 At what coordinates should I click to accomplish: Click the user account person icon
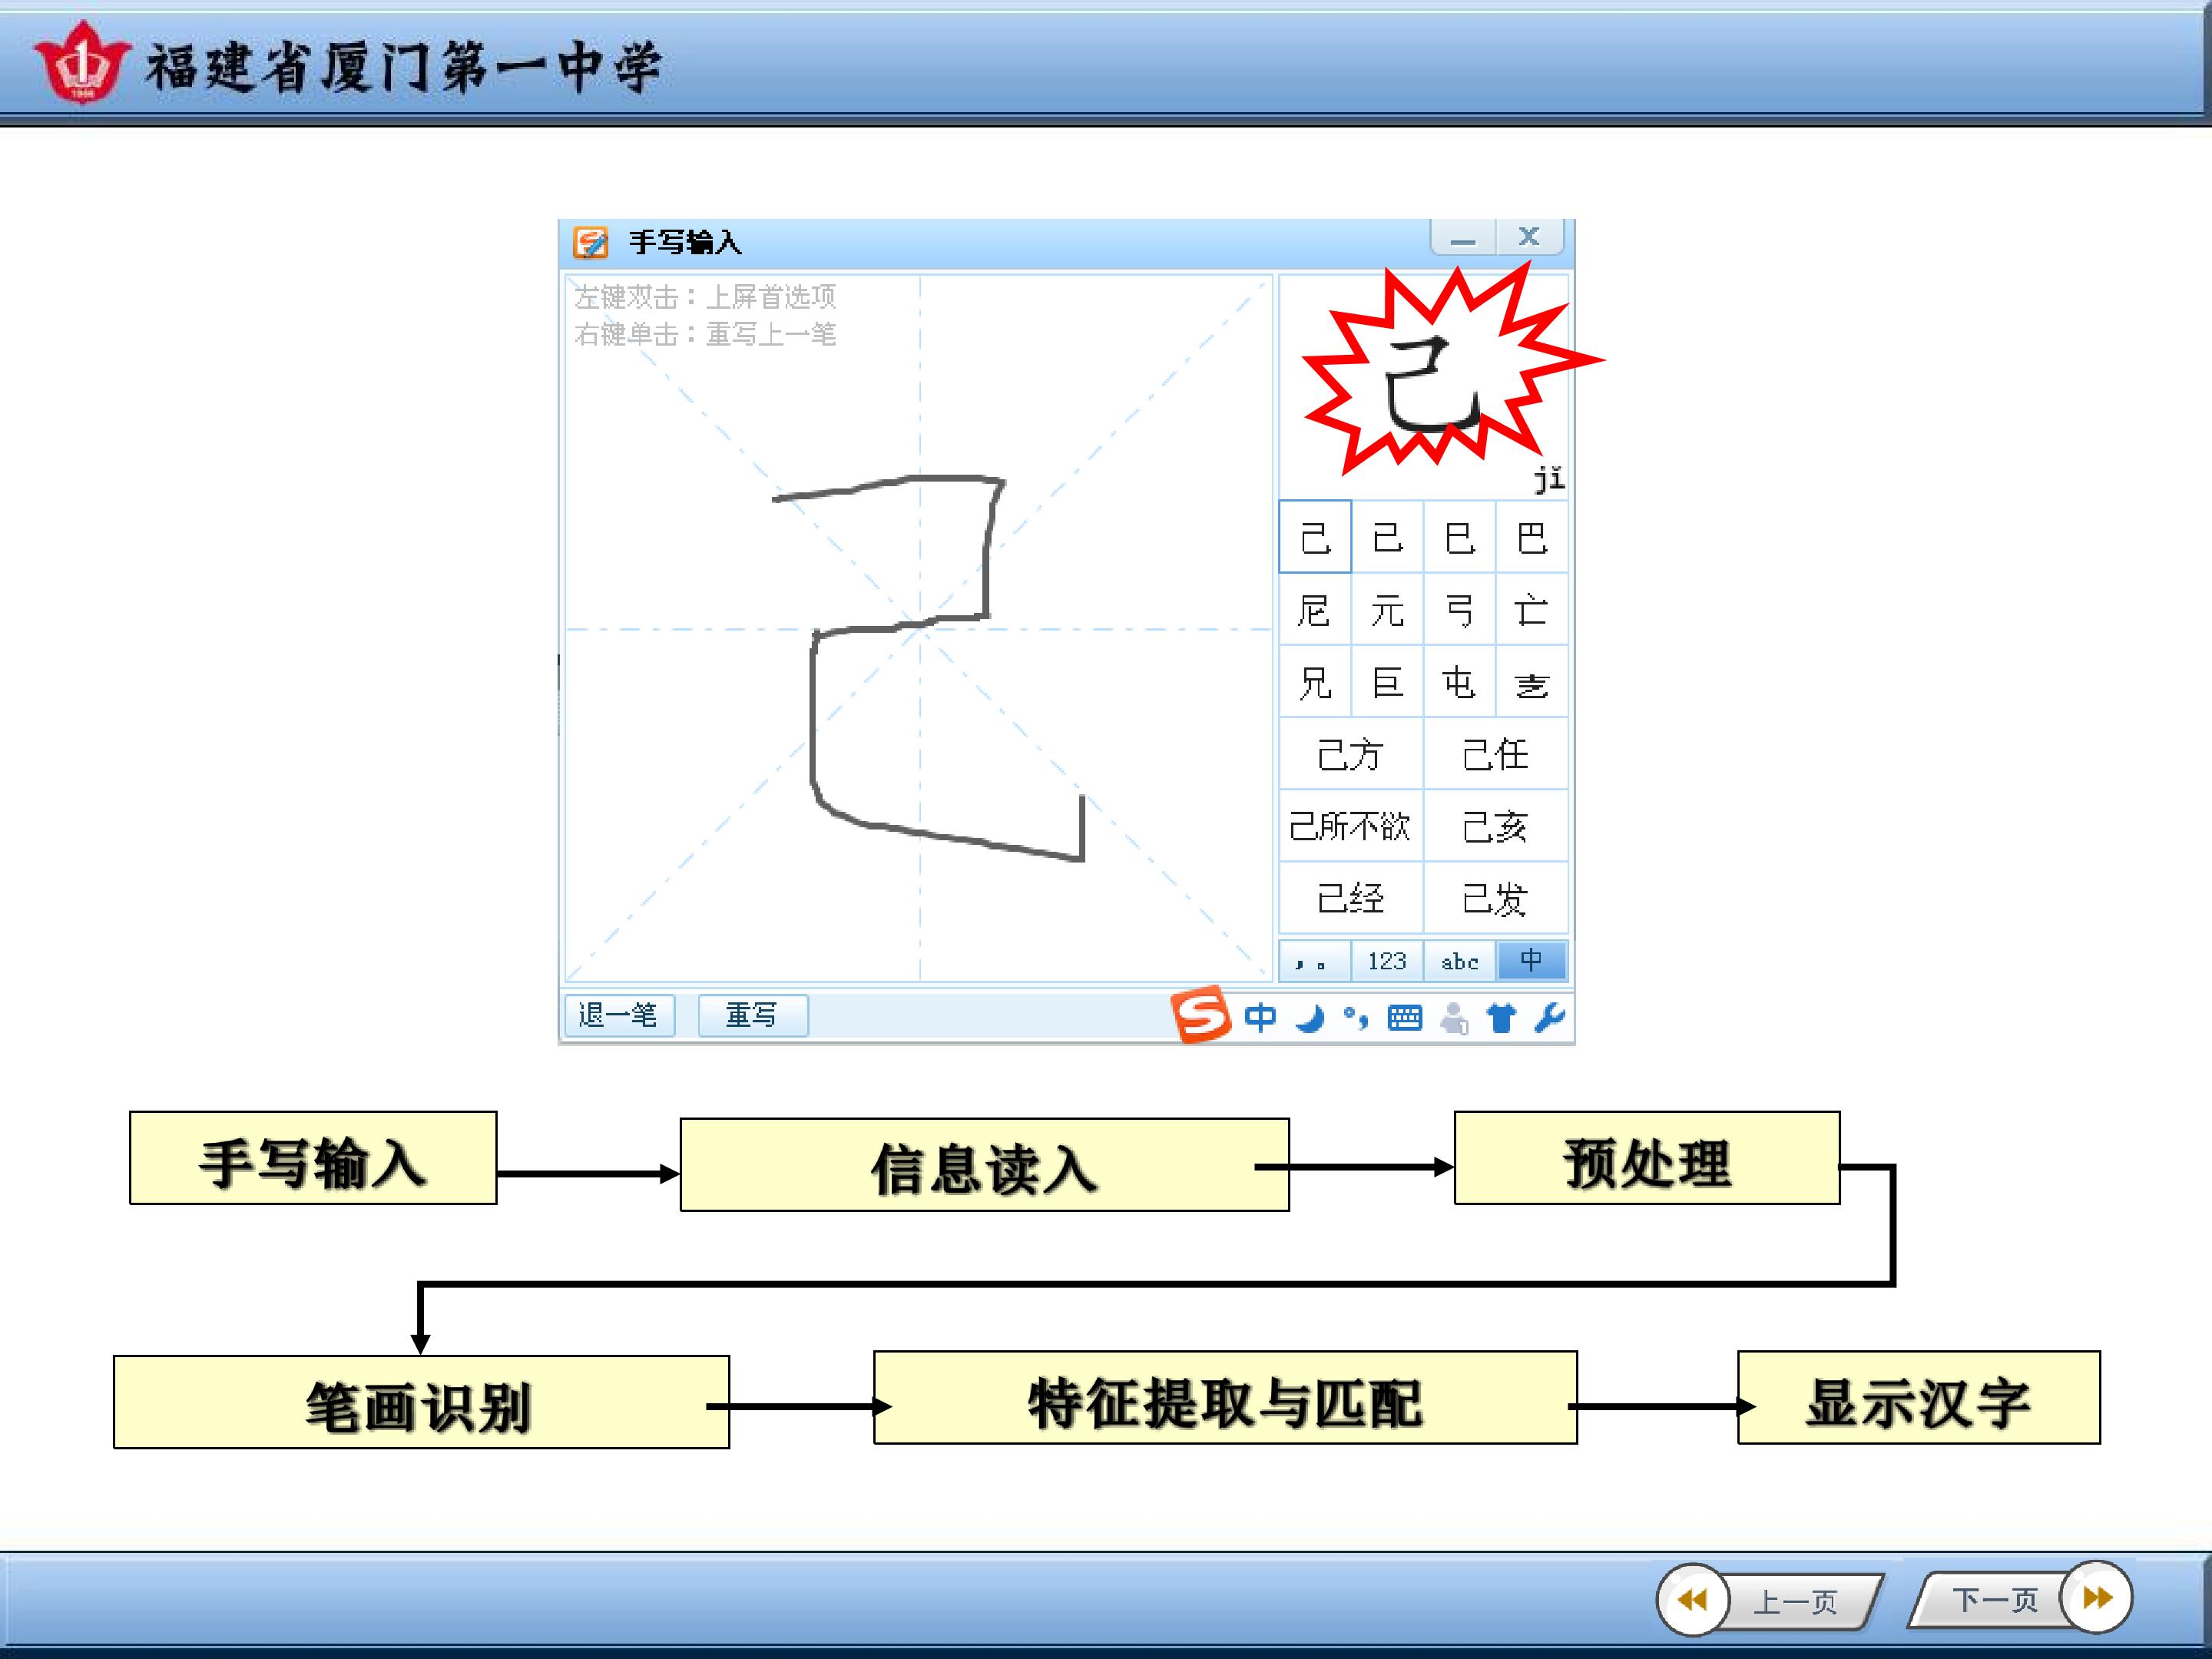coord(1454,1019)
